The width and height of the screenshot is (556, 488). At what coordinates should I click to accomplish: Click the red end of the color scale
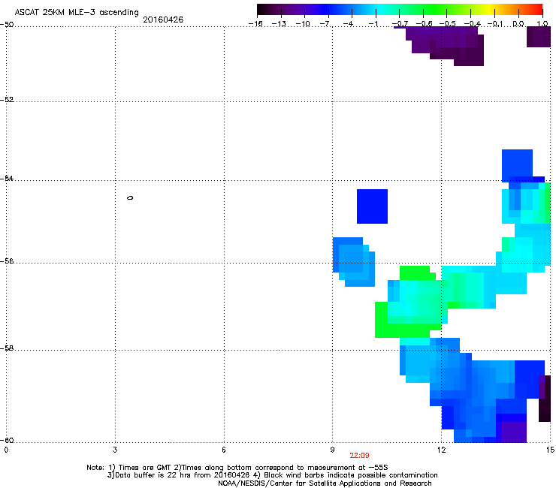pos(537,9)
